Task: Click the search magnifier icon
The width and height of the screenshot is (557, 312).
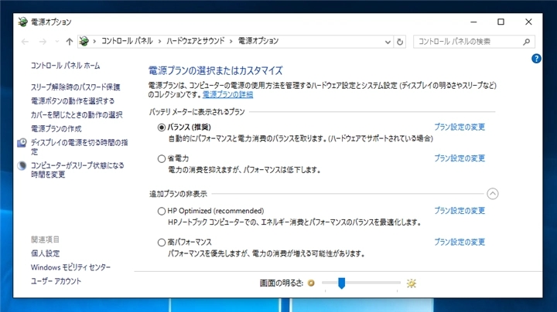Action: point(527,42)
